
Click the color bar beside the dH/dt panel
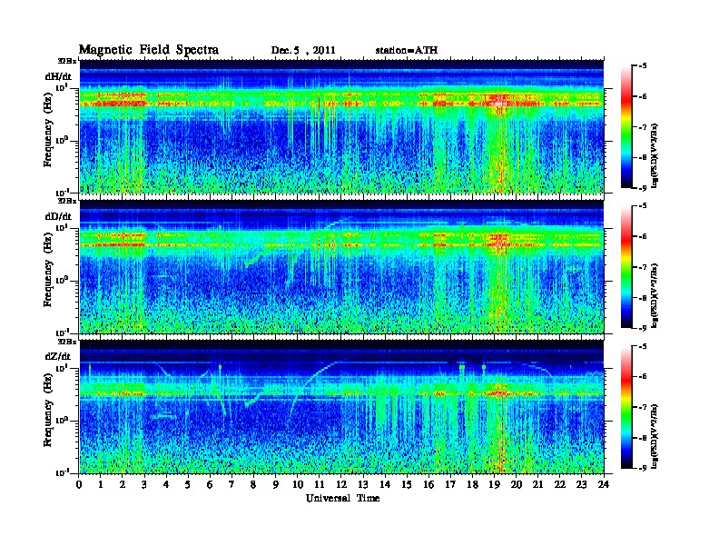point(626,126)
